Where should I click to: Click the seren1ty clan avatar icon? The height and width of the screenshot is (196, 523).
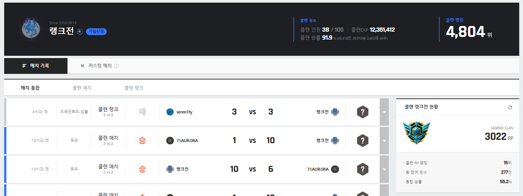[170, 112]
